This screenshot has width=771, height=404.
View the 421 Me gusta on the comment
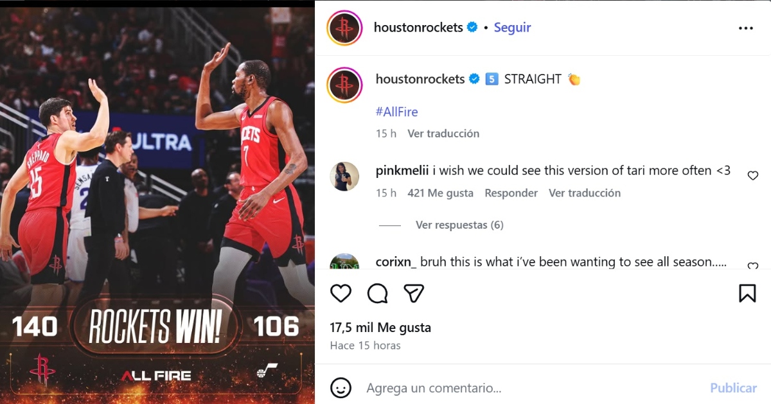(x=440, y=193)
